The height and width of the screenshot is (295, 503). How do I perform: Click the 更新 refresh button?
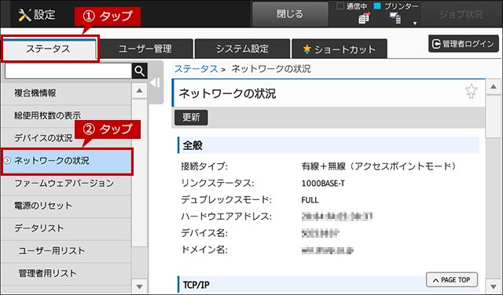191,118
